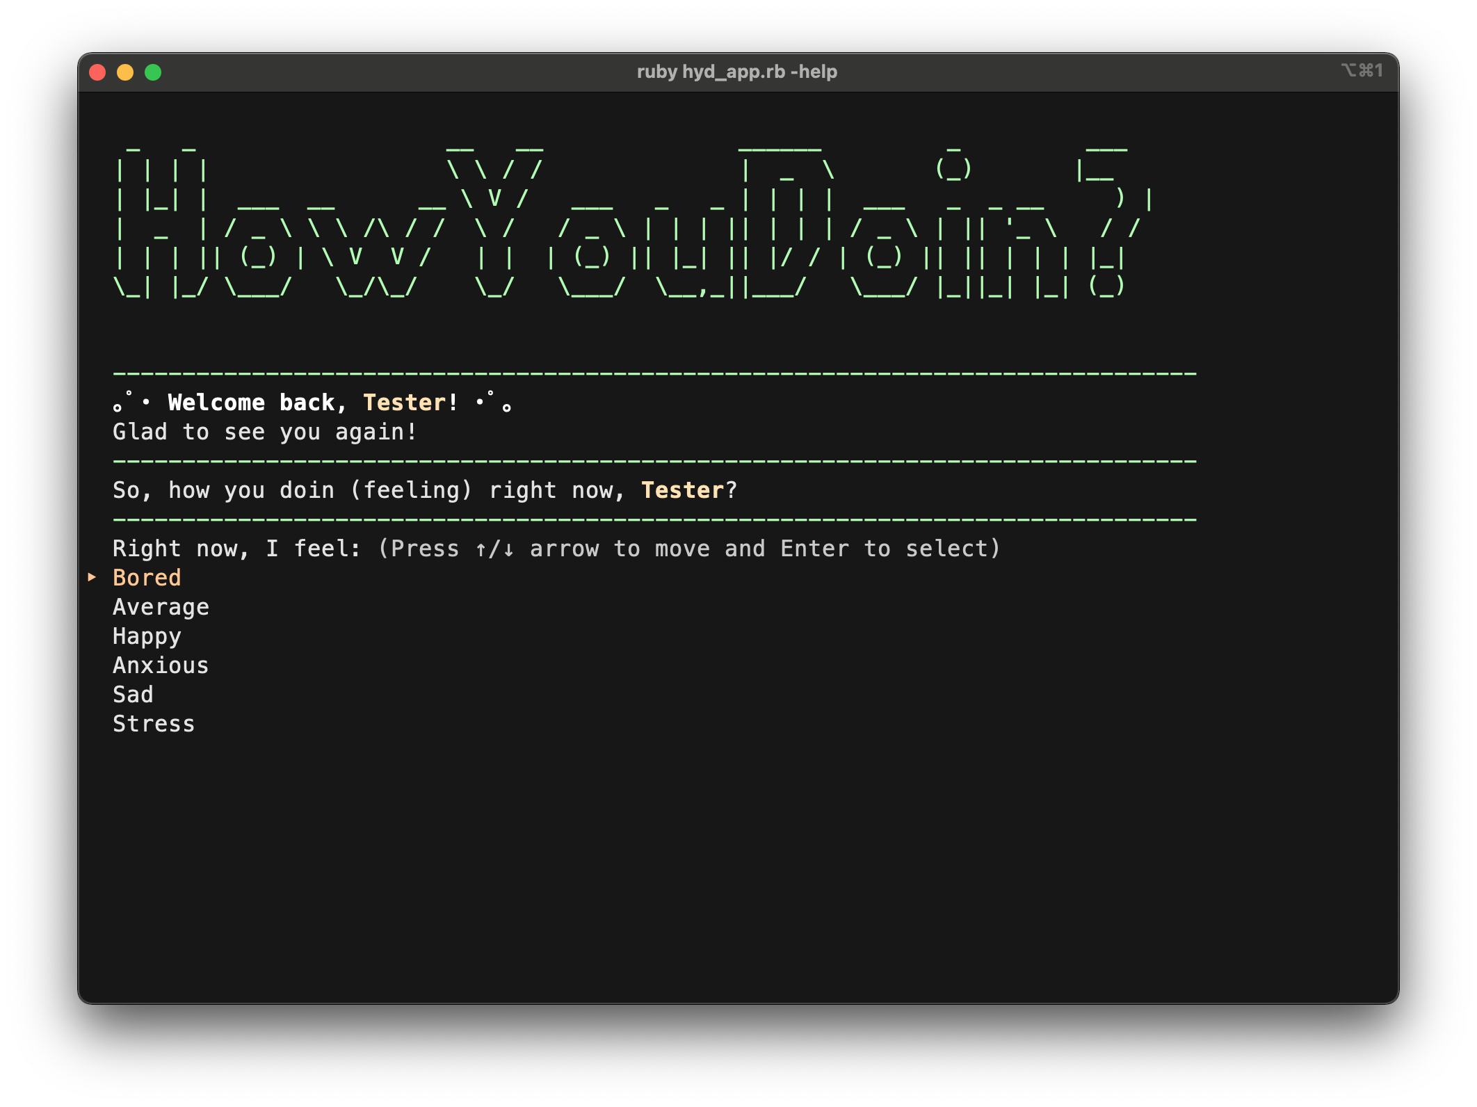The width and height of the screenshot is (1477, 1107).
Task: Choose the Average mood option
Action: pyautogui.click(x=161, y=607)
